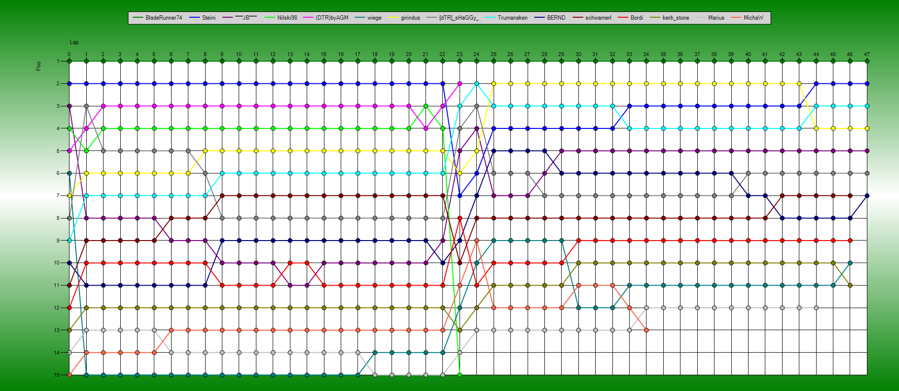Click Trumanaken's start marker at lap 0, position 9
This screenshot has width=899, height=391.
click(x=69, y=241)
